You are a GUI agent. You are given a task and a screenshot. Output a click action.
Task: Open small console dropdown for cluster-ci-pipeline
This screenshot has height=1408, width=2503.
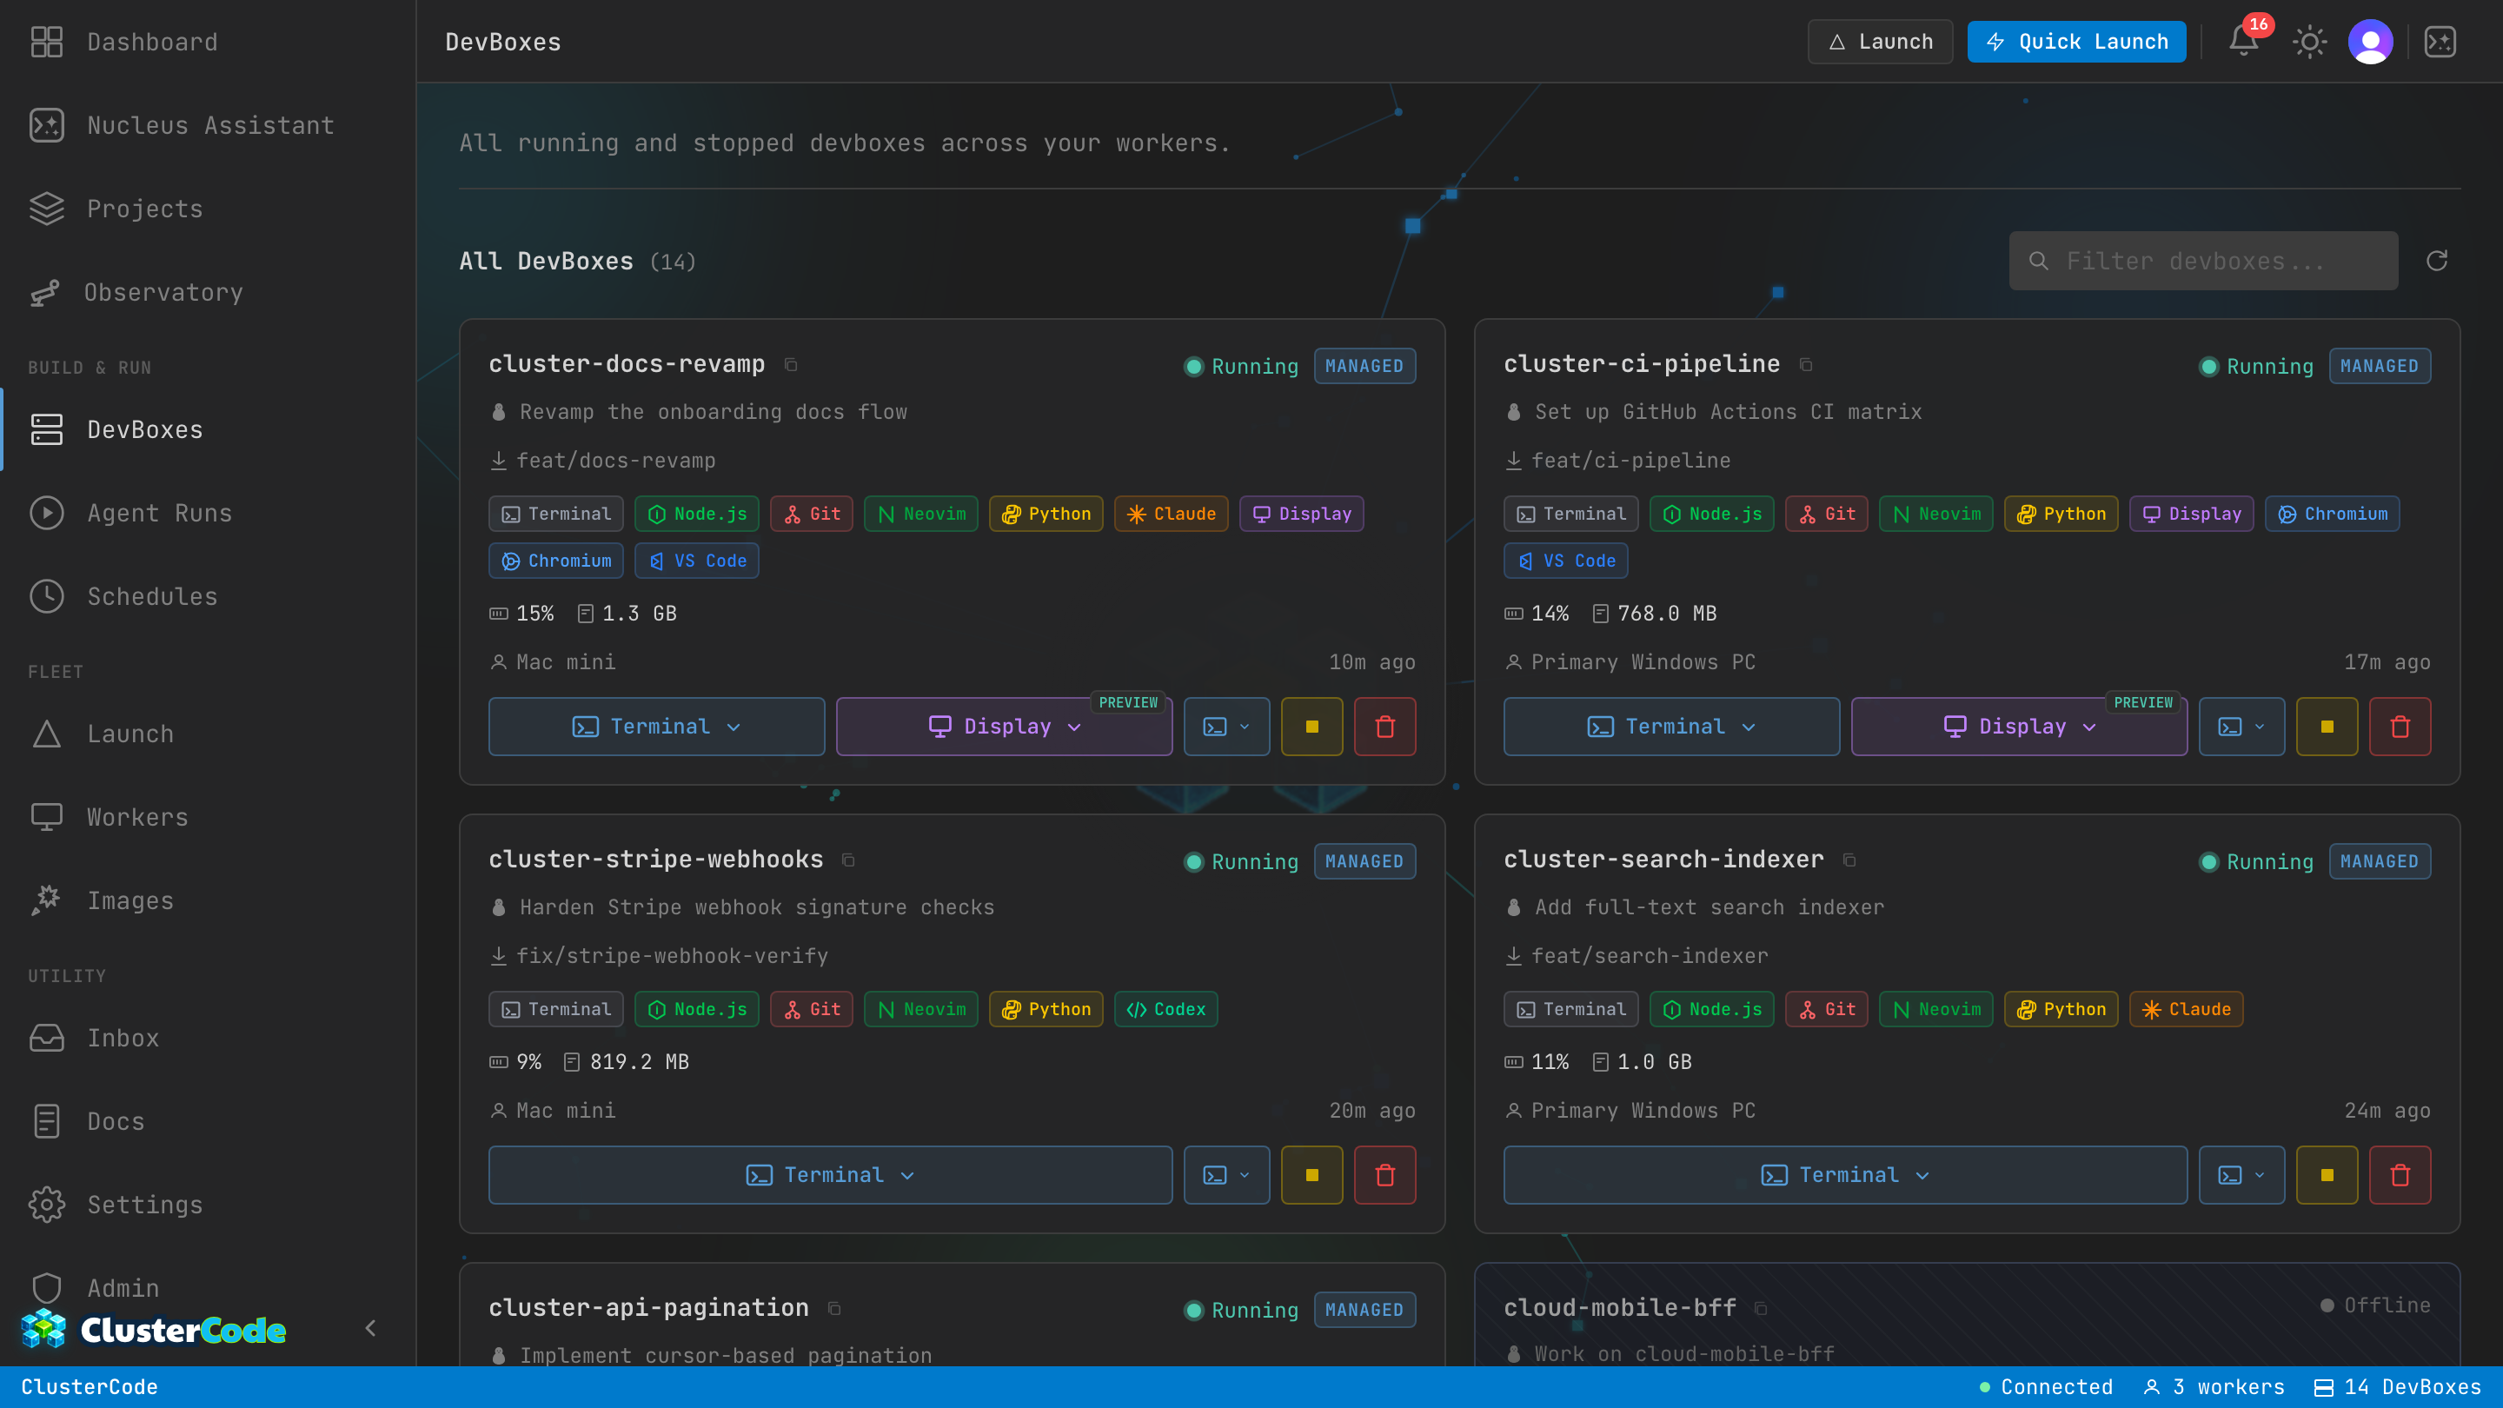(x=2241, y=726)
